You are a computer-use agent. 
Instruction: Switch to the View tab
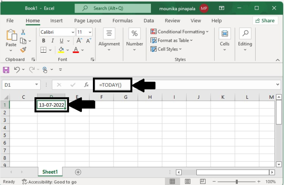pos(196,21)
